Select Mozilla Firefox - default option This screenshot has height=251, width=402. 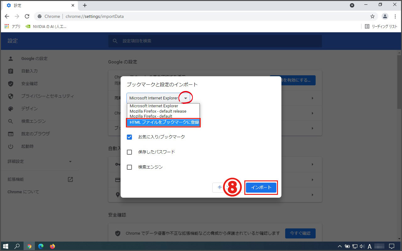[x=163, y=116]
